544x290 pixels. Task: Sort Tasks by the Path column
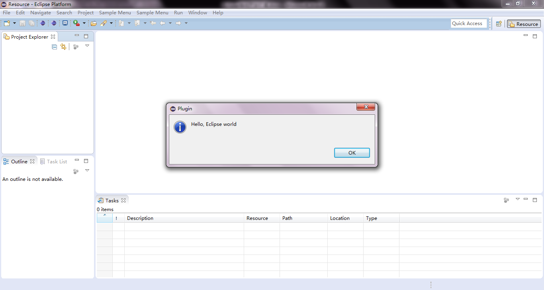304,218
